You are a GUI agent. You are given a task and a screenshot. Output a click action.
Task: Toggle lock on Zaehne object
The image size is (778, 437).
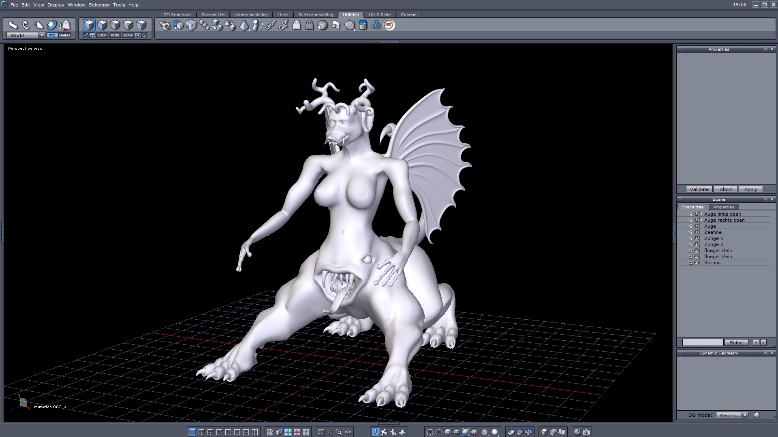(691, 232)
